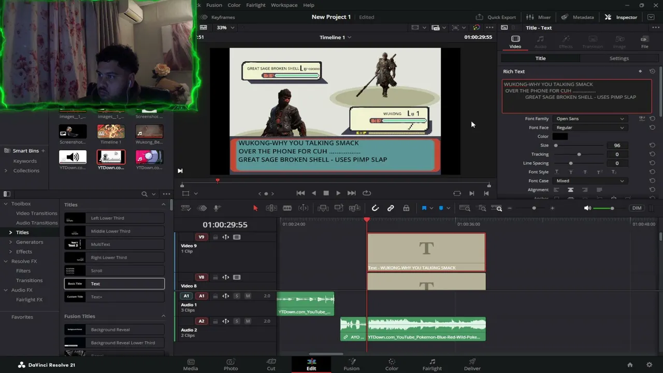Open the viewer zoom 33% dropdown
Image resolution: width=663 pixels, height=373 pixels.
click(225, 27)
